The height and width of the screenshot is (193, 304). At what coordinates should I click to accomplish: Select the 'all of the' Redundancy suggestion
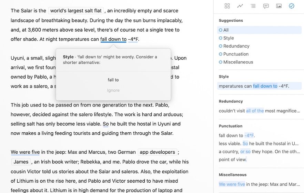point(259,111)
